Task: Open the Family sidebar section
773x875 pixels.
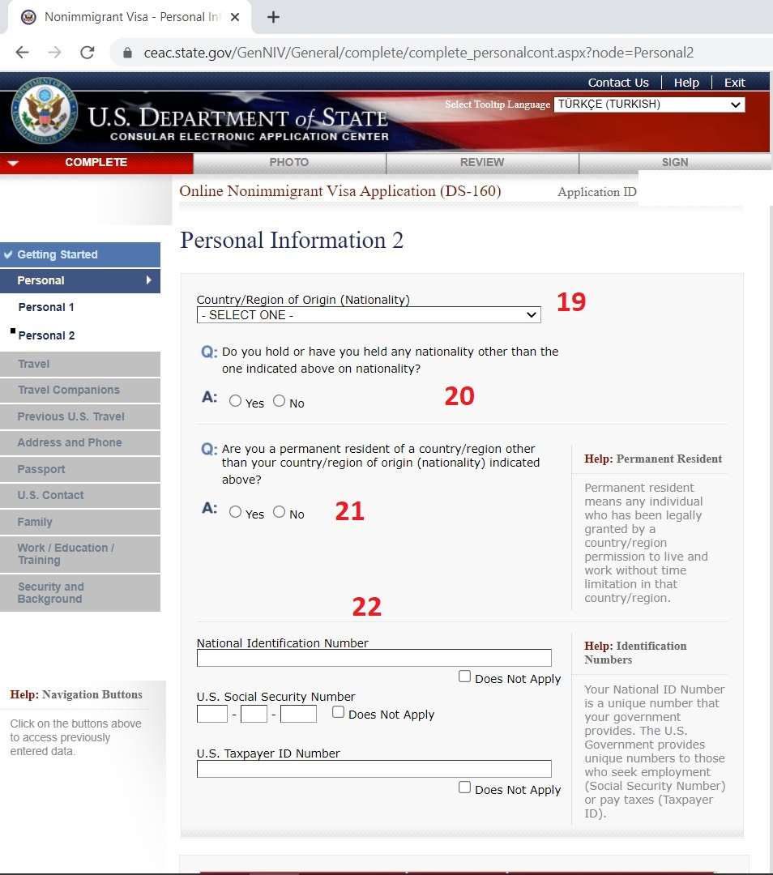Action: coord(80,522)
